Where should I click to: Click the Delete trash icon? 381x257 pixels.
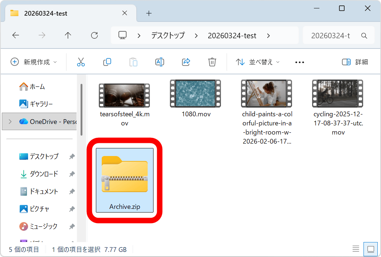pyautogui.click(x=212, y=62)
